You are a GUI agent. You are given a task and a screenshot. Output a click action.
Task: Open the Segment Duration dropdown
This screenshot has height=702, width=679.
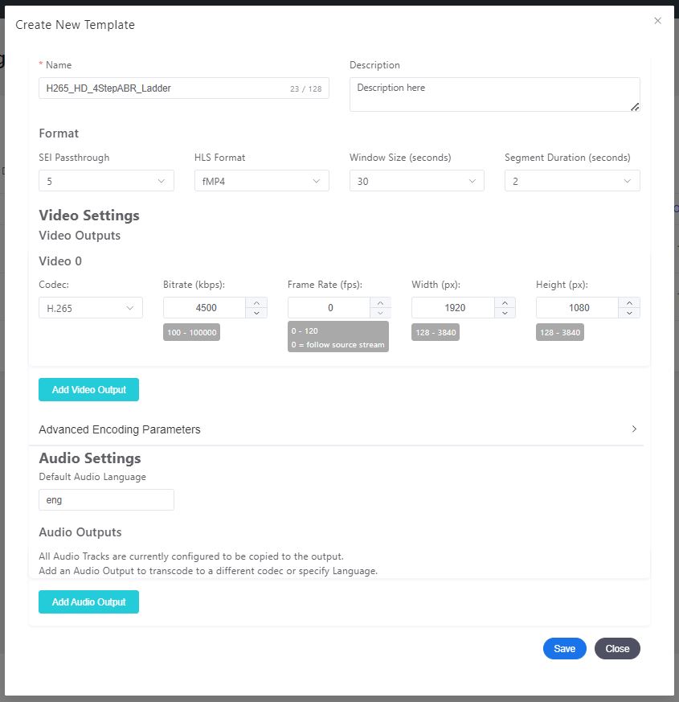[x=571, y=181]
